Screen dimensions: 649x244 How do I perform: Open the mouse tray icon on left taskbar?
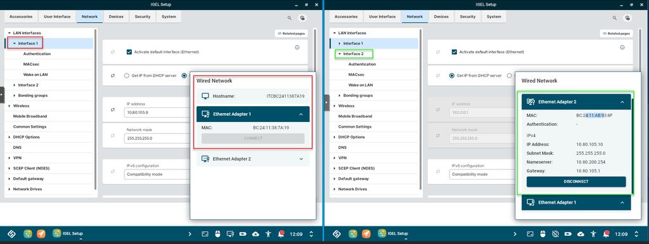tap(218, 234)
